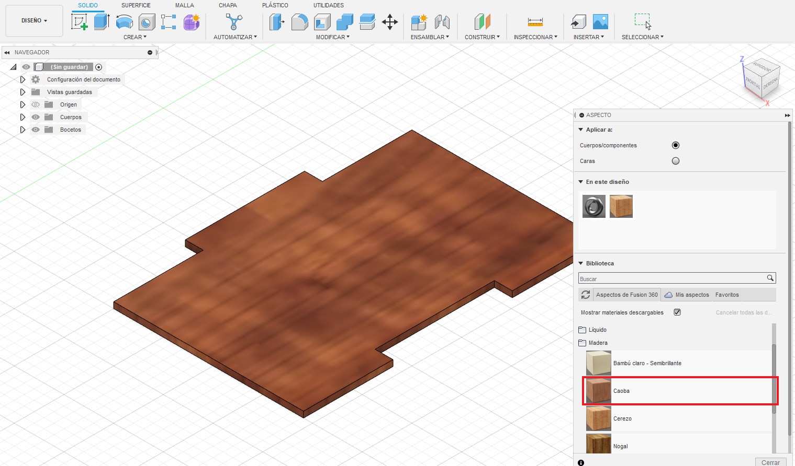Activate the root component radio button
This screenshot has height=466, width=795.
click(x=98, y=67)
